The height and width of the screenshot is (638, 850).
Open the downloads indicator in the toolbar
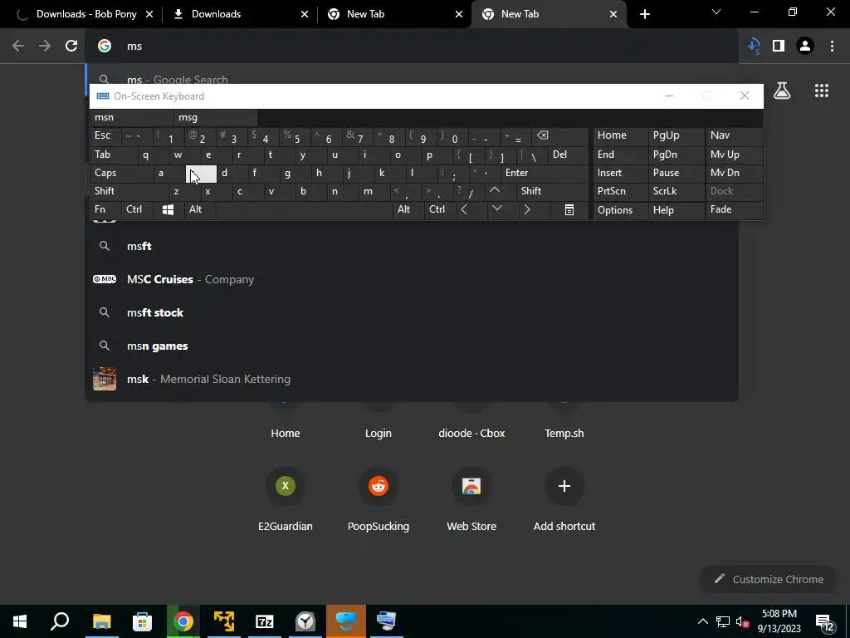[x=754, y=47]
